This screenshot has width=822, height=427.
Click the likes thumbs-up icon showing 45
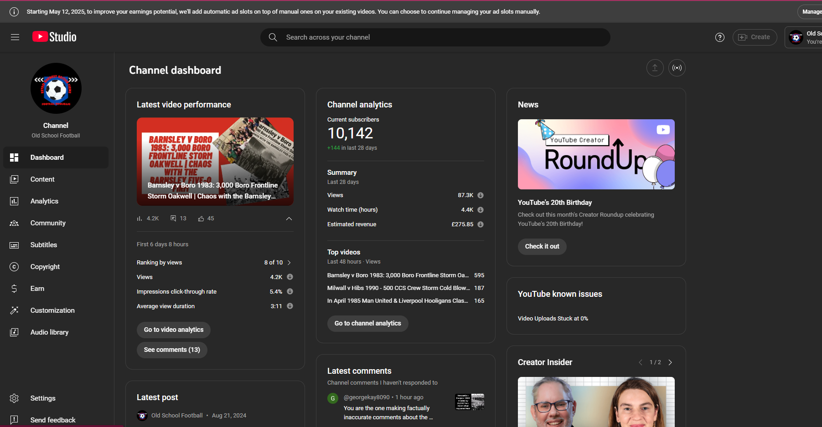pos(201,219)
